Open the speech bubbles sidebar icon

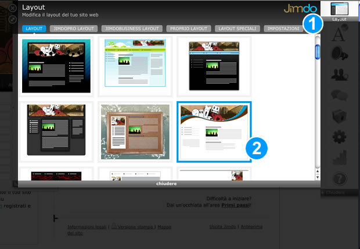pos(339,95)
